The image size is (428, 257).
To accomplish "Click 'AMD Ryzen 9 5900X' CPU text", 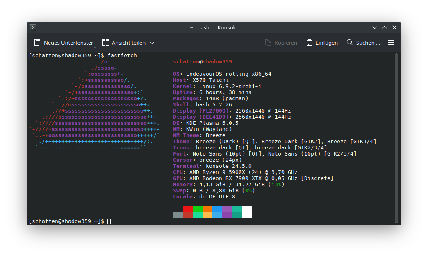I will pyautogui.click(x=217, y=172).
